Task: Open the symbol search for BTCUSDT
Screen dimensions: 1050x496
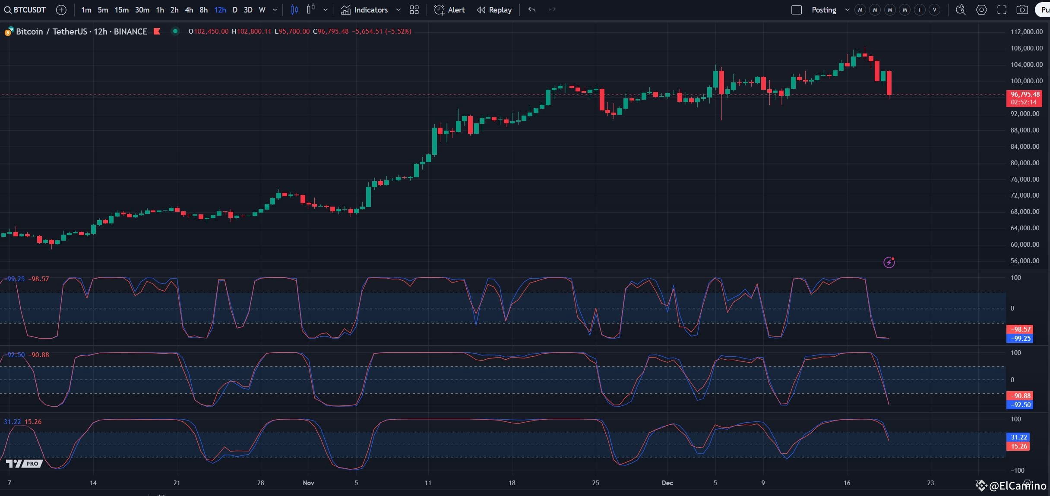Action: tap(25, 9)
